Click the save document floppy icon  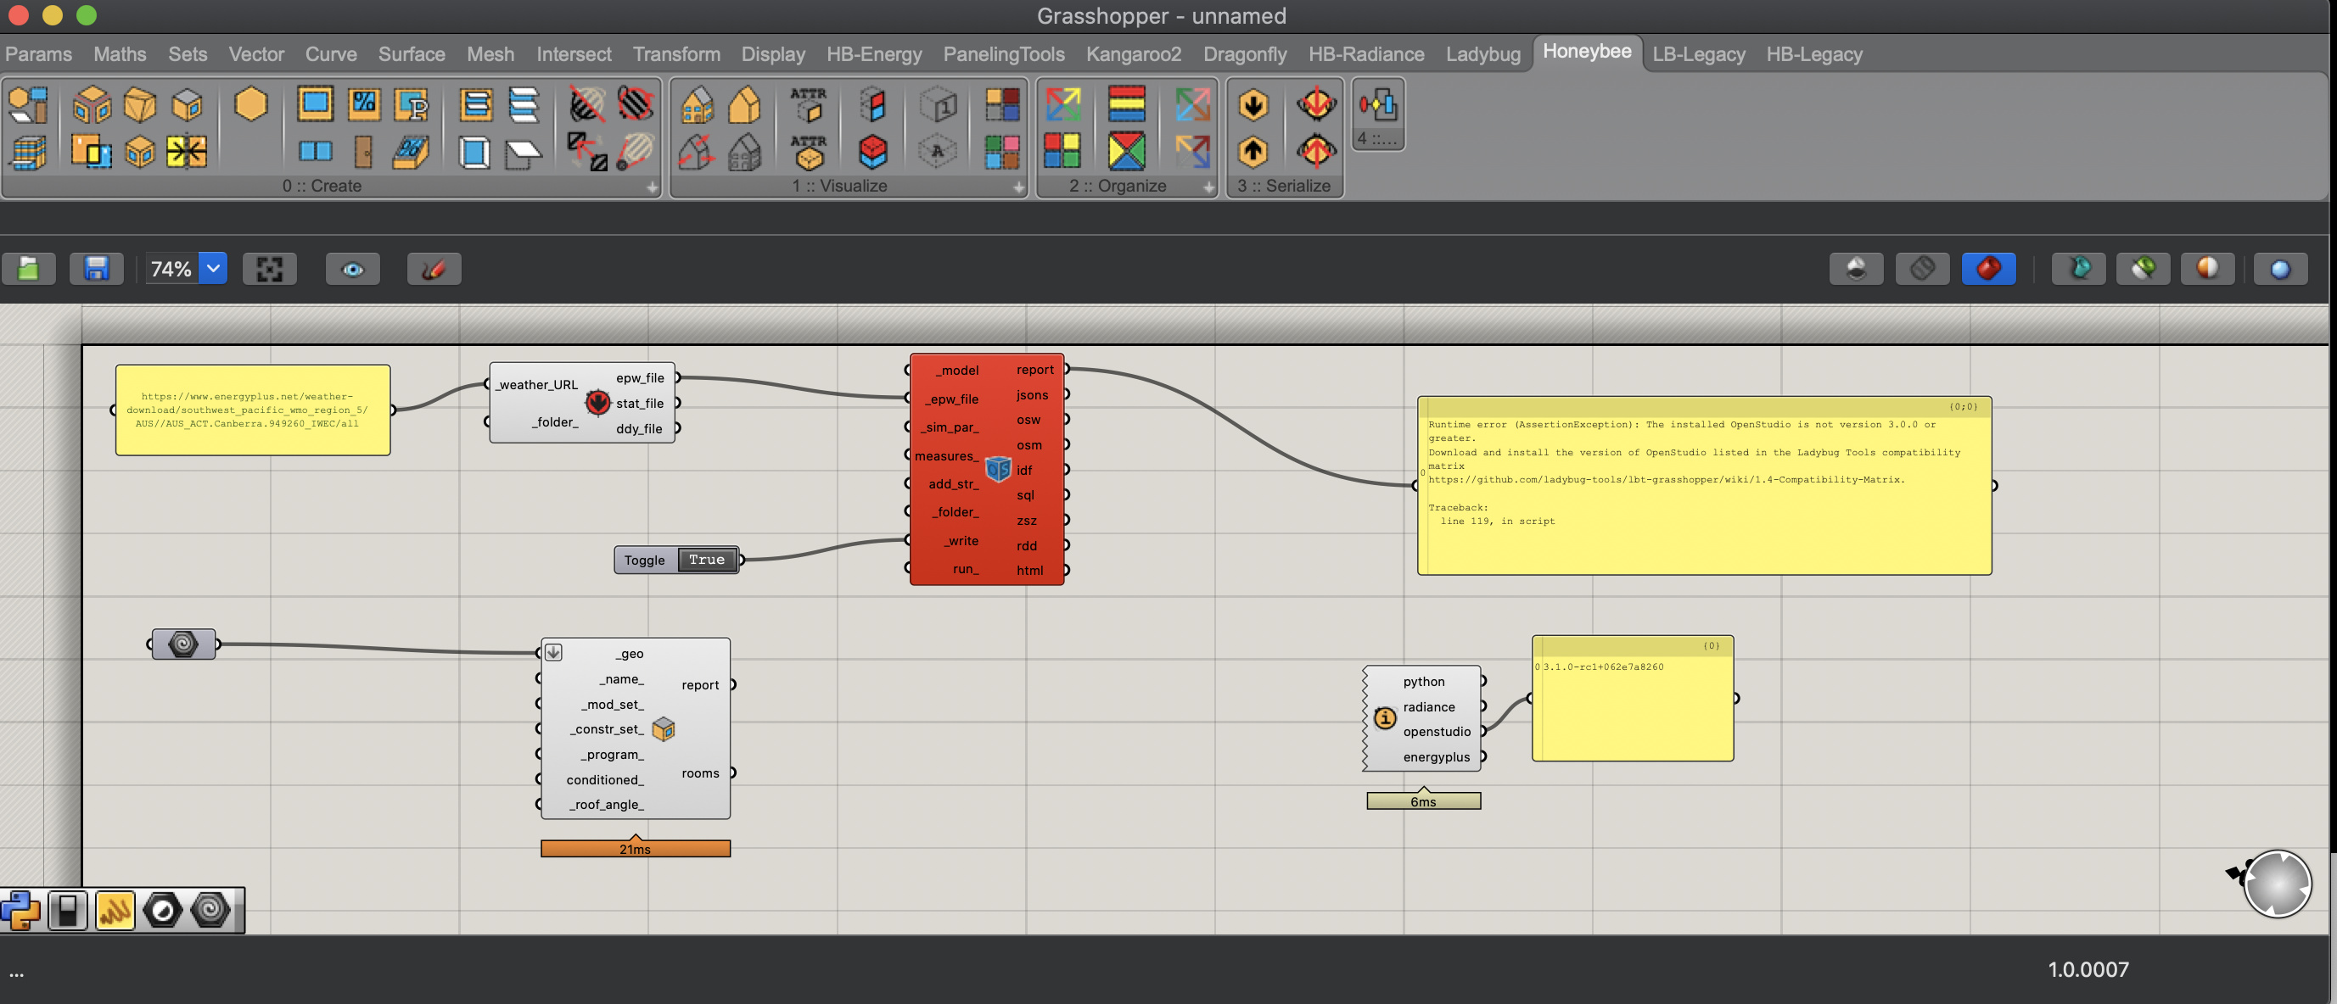[96, 269]
